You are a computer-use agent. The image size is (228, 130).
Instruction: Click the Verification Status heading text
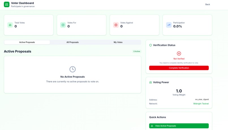tap(164, 45)
